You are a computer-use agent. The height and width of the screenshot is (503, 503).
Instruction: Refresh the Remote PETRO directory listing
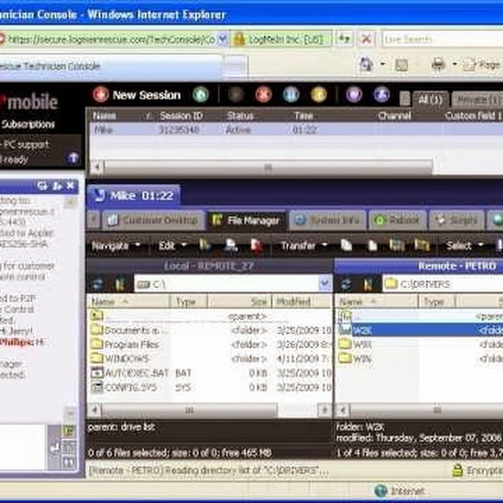347,284
